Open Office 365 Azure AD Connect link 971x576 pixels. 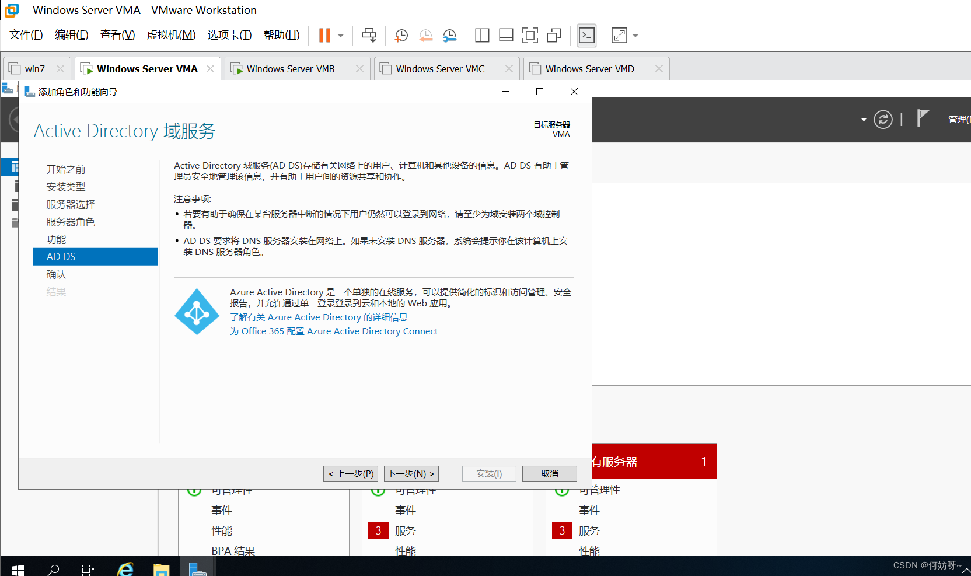click(334, 331)
